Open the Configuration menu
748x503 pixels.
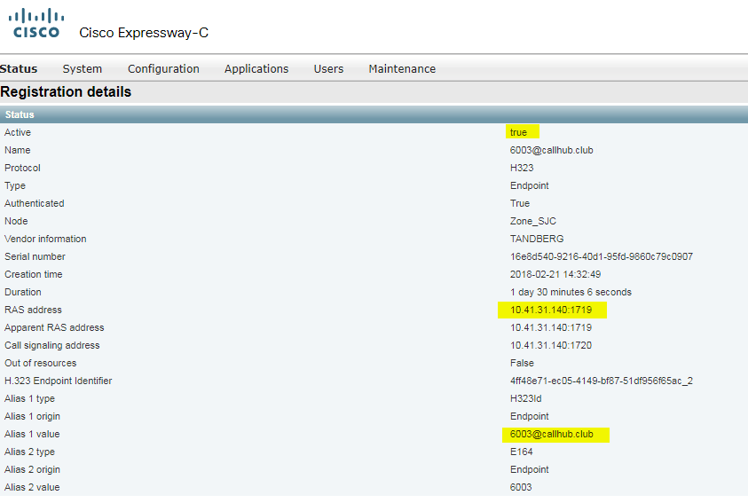point(163,68)
